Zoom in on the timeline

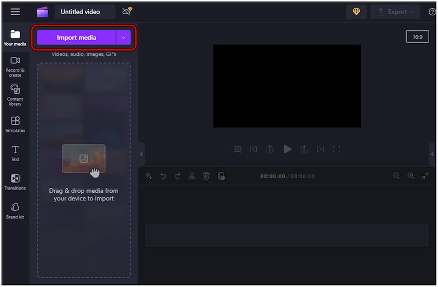click(411, 176)
